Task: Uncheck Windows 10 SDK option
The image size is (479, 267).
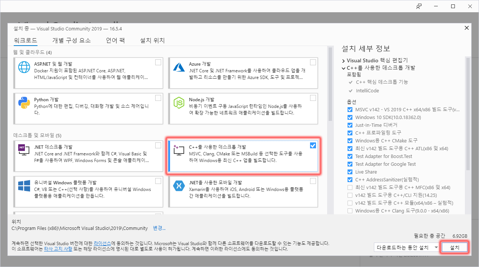Action: pos(350,117)
